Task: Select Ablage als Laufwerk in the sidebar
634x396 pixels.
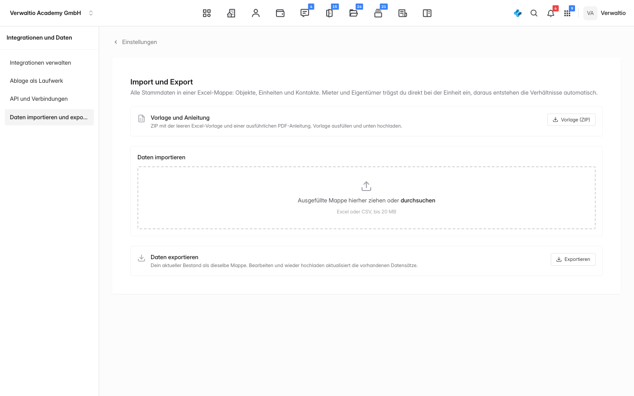Action: coord(49,81)
